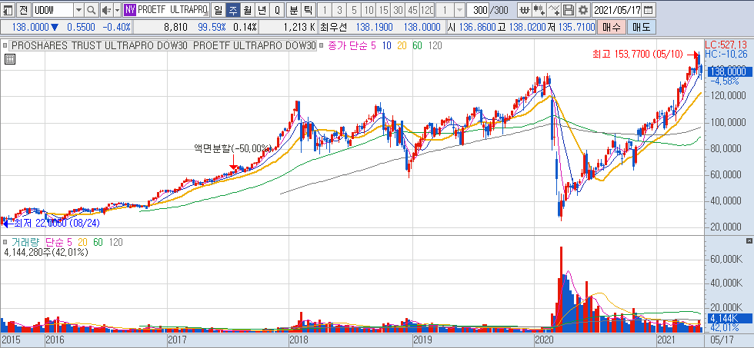Click the 전 button beside the ticker field
Screen dimensions: 754x348
(25, 9)
